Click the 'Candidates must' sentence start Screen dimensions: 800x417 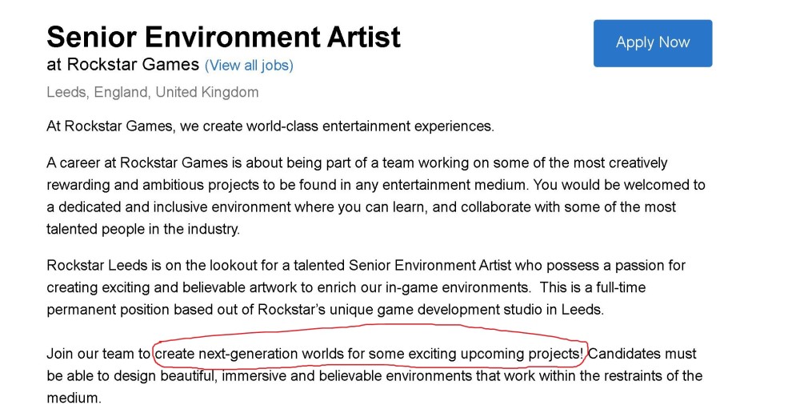coord(642,354)
